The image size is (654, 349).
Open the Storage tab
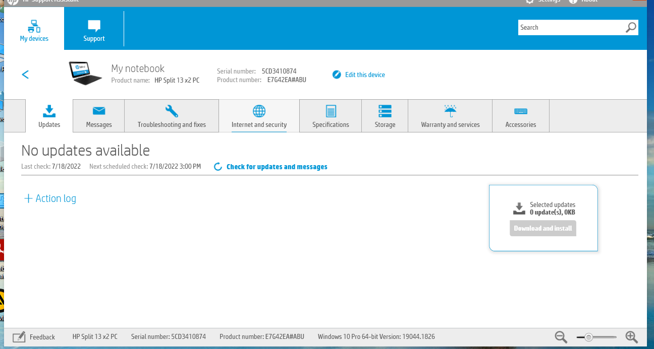(385, 116)
